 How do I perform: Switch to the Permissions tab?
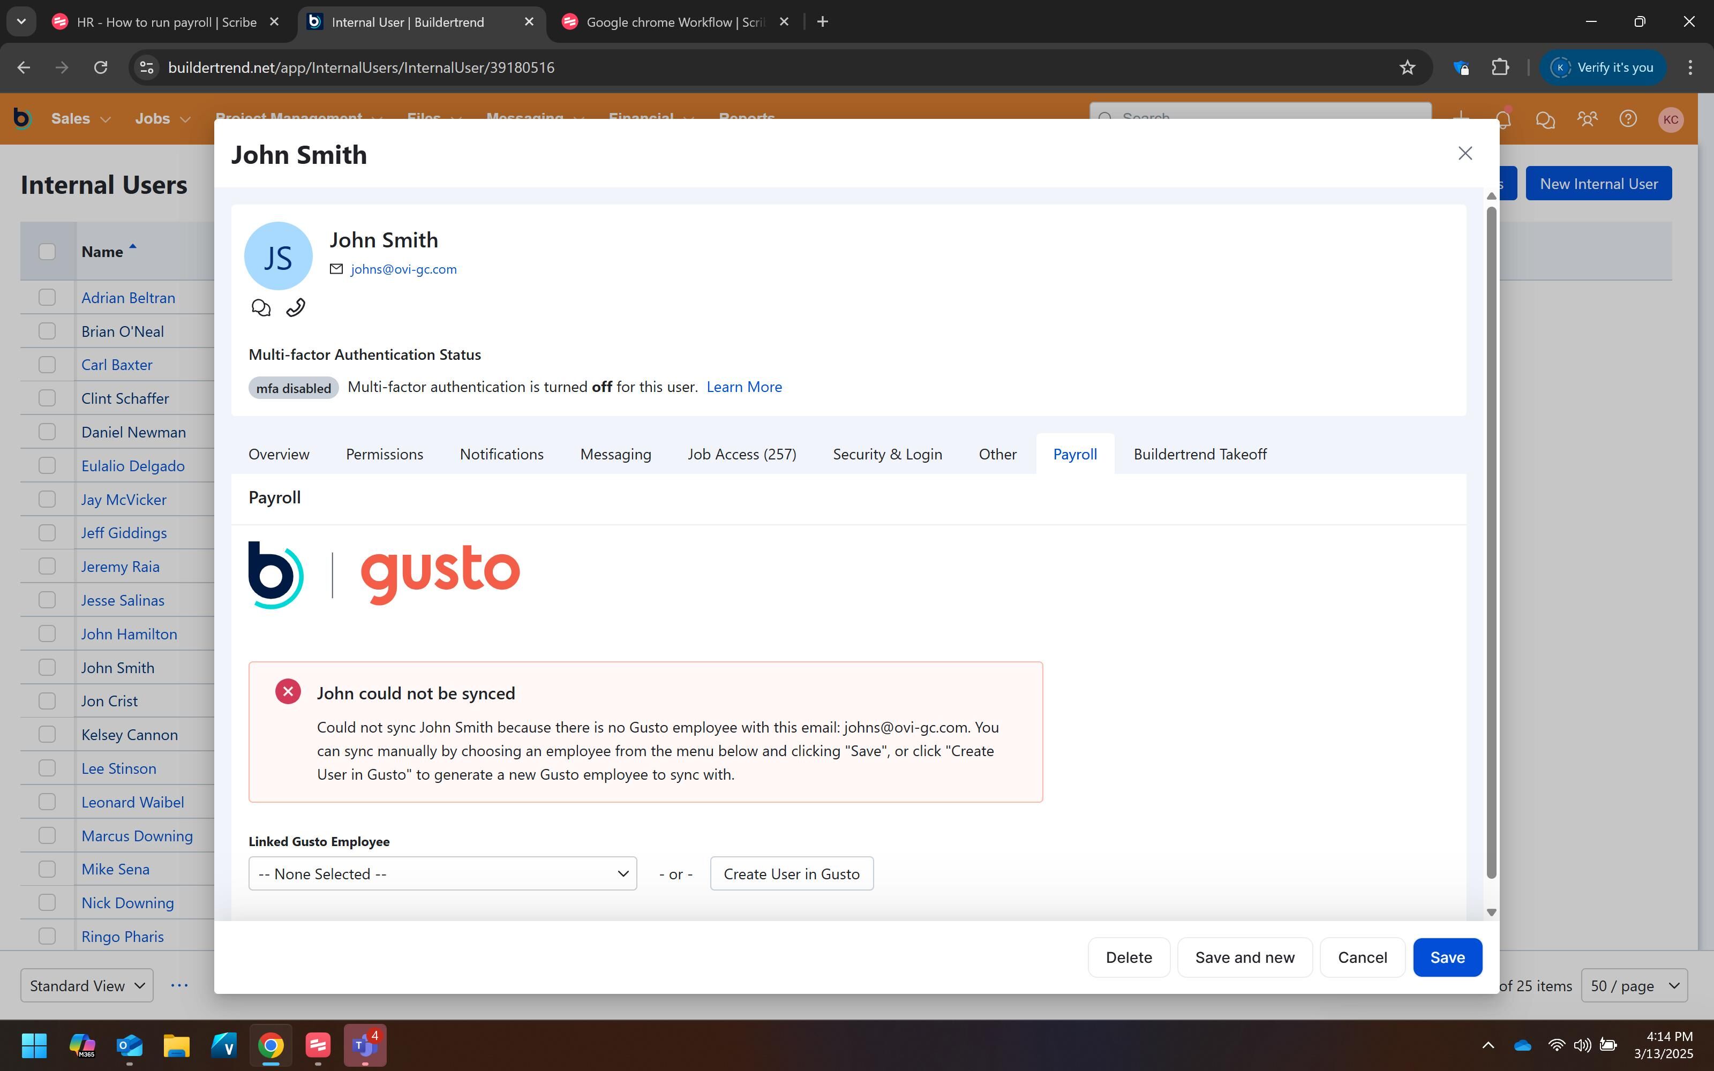[x=385, y=454]
